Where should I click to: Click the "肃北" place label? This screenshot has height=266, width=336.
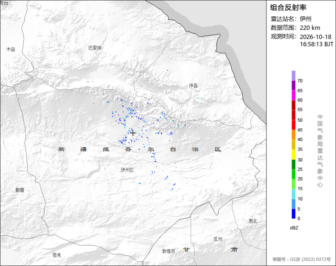[x=253, y=221]
